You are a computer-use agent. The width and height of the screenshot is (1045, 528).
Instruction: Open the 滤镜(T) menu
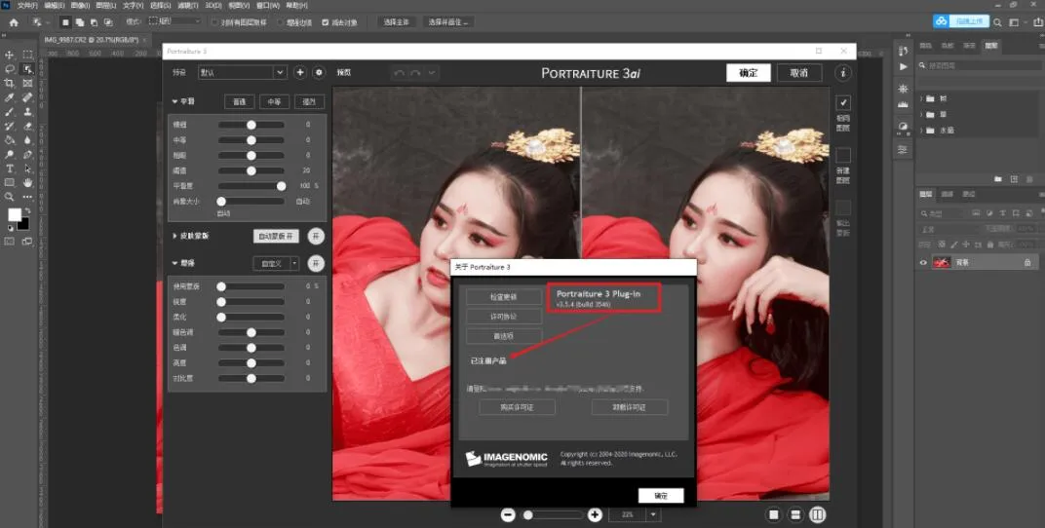(x=186, y=6)
